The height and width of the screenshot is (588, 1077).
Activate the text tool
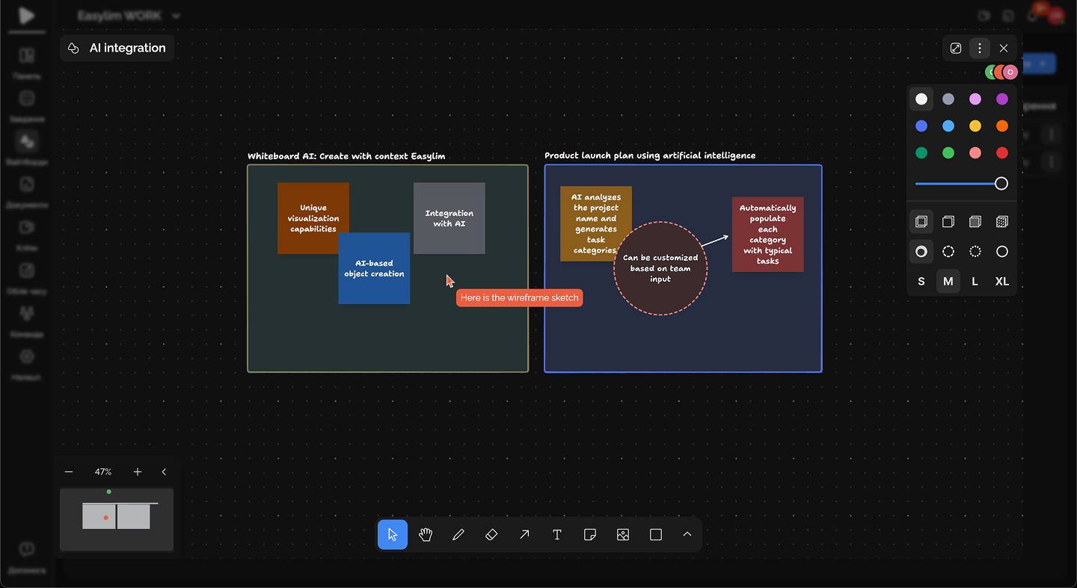tap(557, 534)
